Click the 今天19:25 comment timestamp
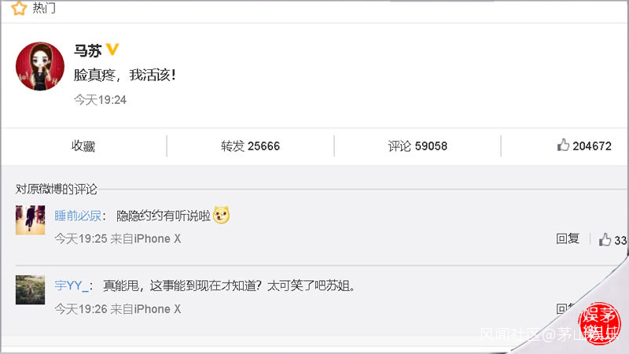Image resolution: width=629 pixels, height=354 pixels. coord(81,239)
